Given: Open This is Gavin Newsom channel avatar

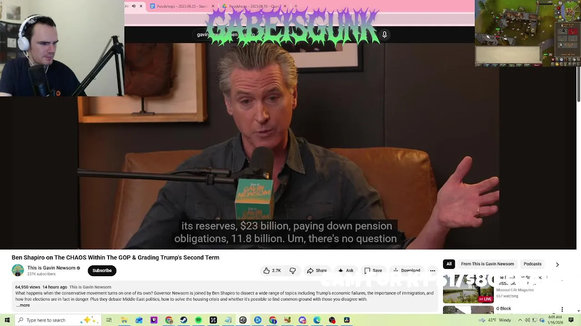Looking at the screenshot, I should click(18, 270).
